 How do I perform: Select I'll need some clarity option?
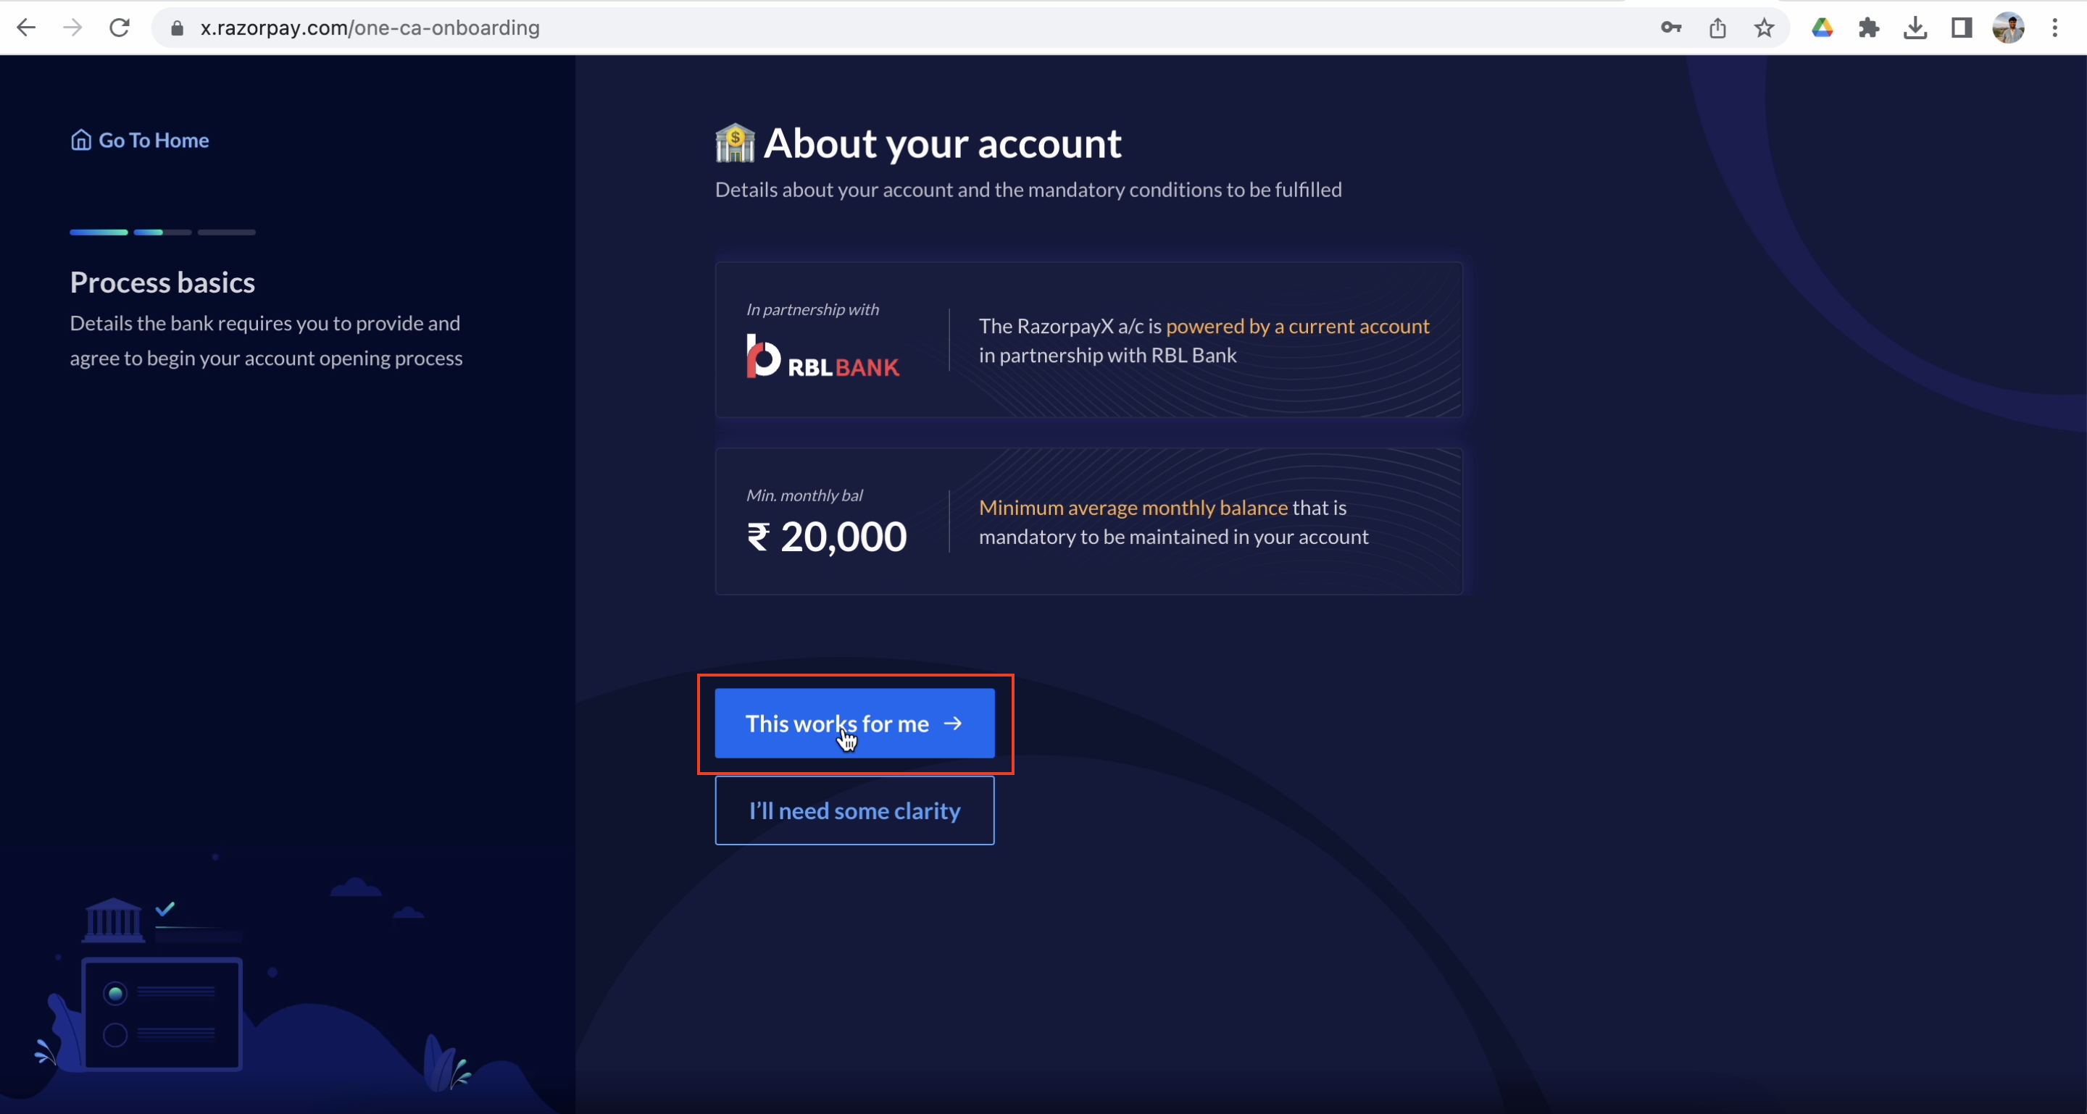pos(854,811)
